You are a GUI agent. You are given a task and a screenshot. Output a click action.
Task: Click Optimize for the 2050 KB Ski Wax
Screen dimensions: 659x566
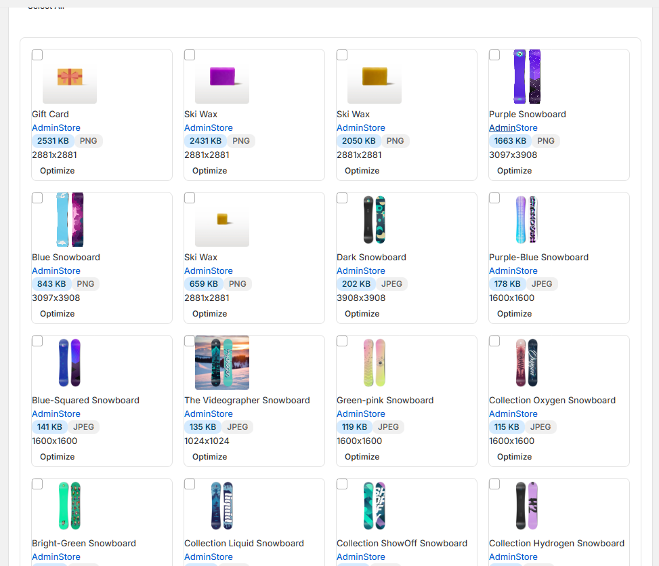pyautogui.click(x=362, y=171)
